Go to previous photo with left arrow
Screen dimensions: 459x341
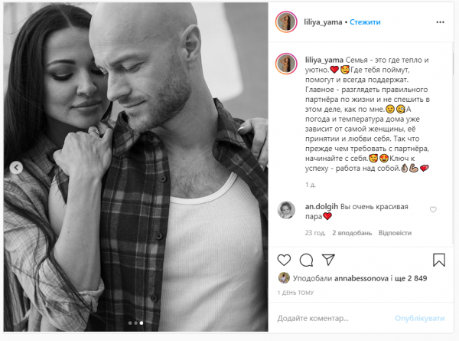point(16,168)
